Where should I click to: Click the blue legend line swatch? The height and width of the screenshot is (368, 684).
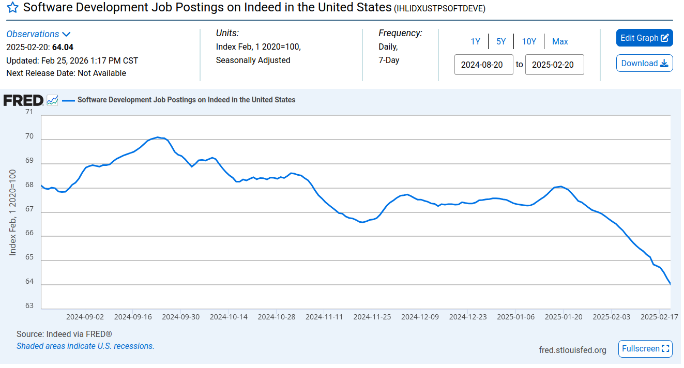coord(68,100)
